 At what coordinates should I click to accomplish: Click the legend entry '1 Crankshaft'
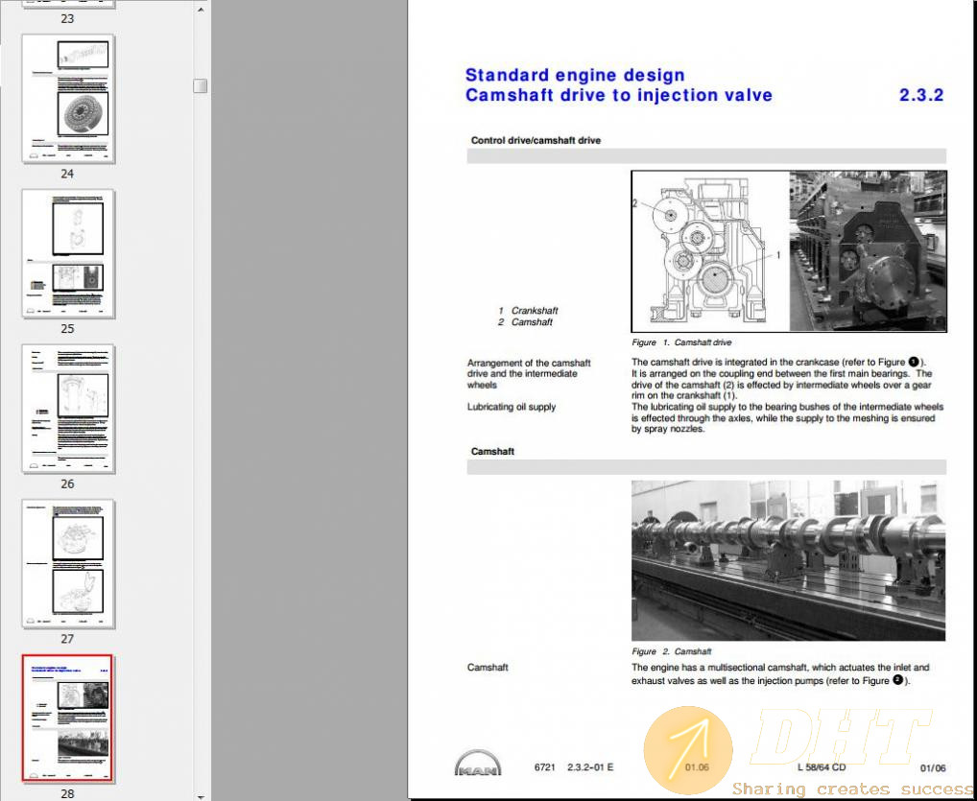528,311
